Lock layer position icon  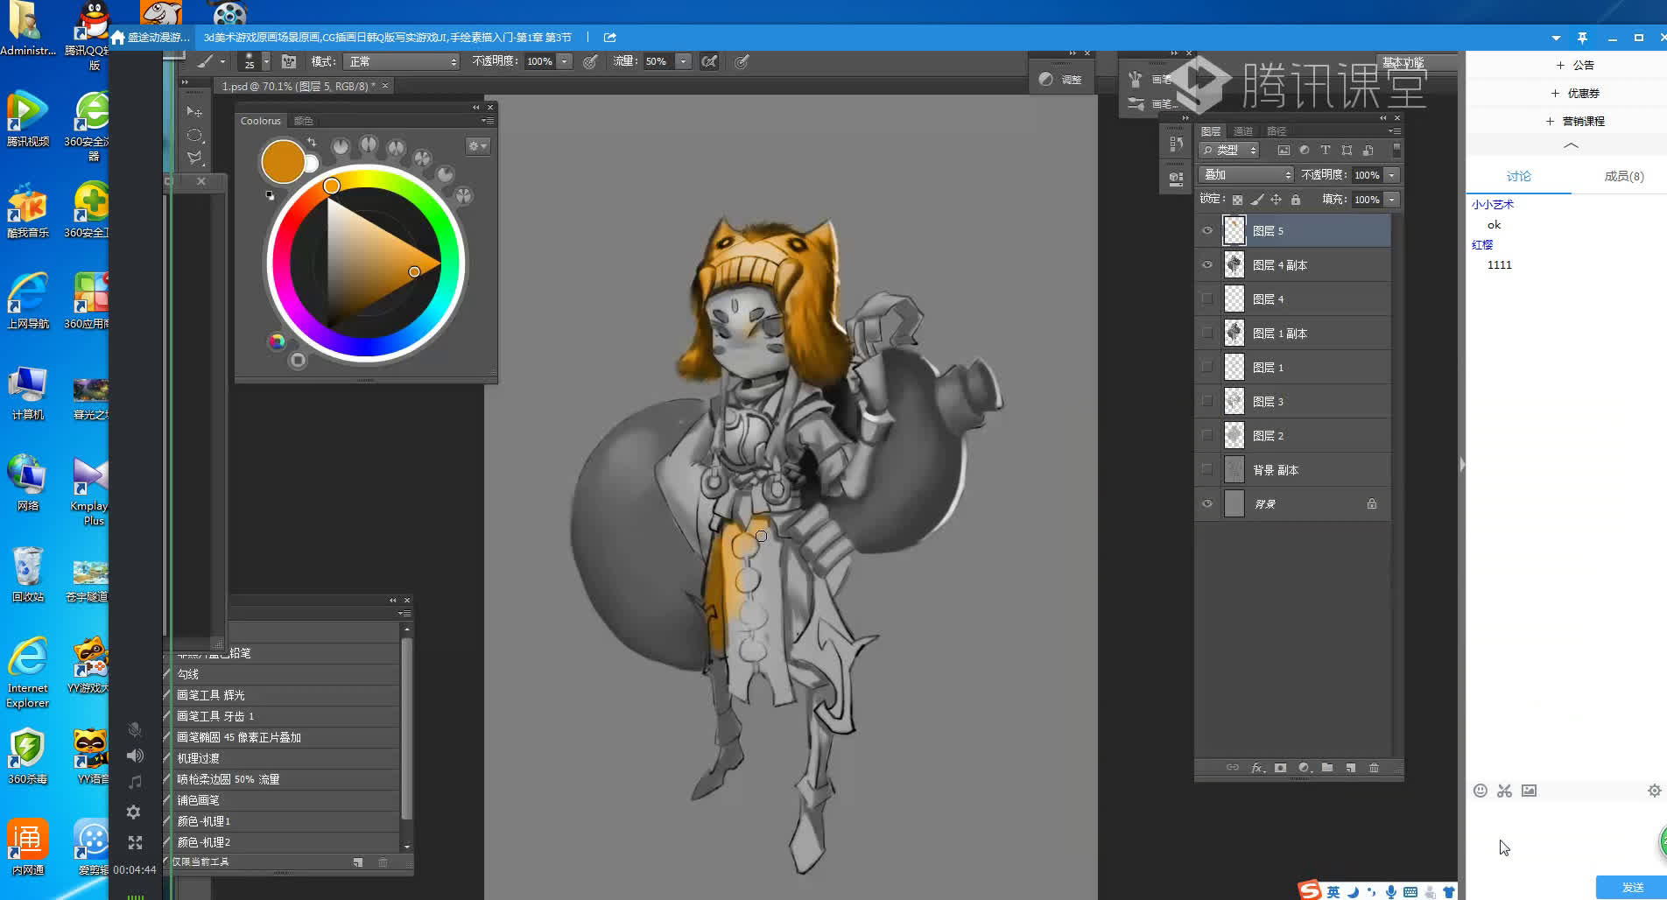pos(1276,200)
